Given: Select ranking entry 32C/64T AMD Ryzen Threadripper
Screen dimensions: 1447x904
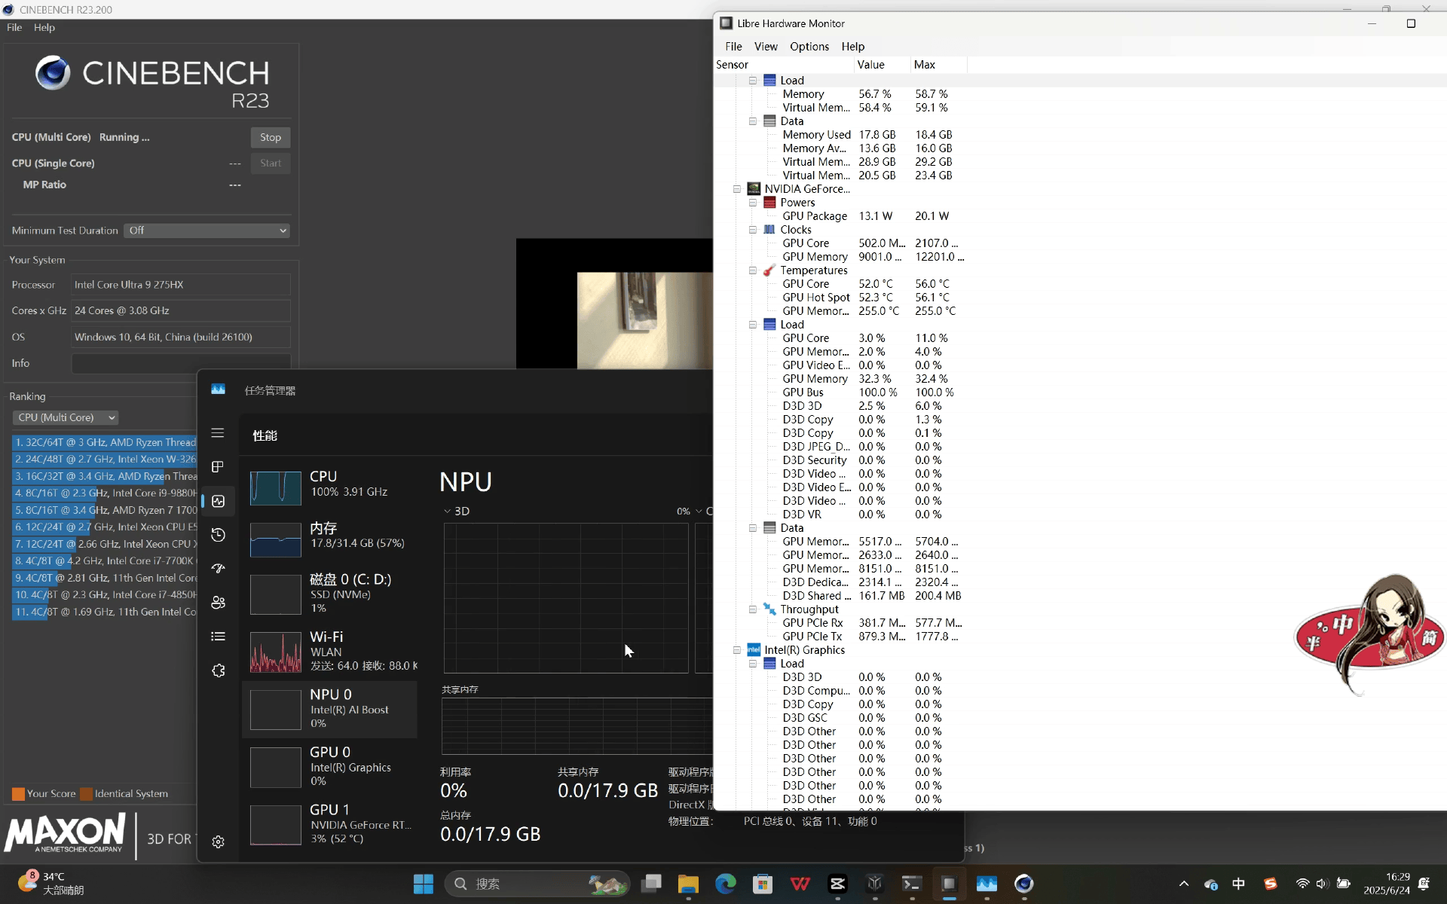Looking at the screenshot, I should click(x=105, y=442).
